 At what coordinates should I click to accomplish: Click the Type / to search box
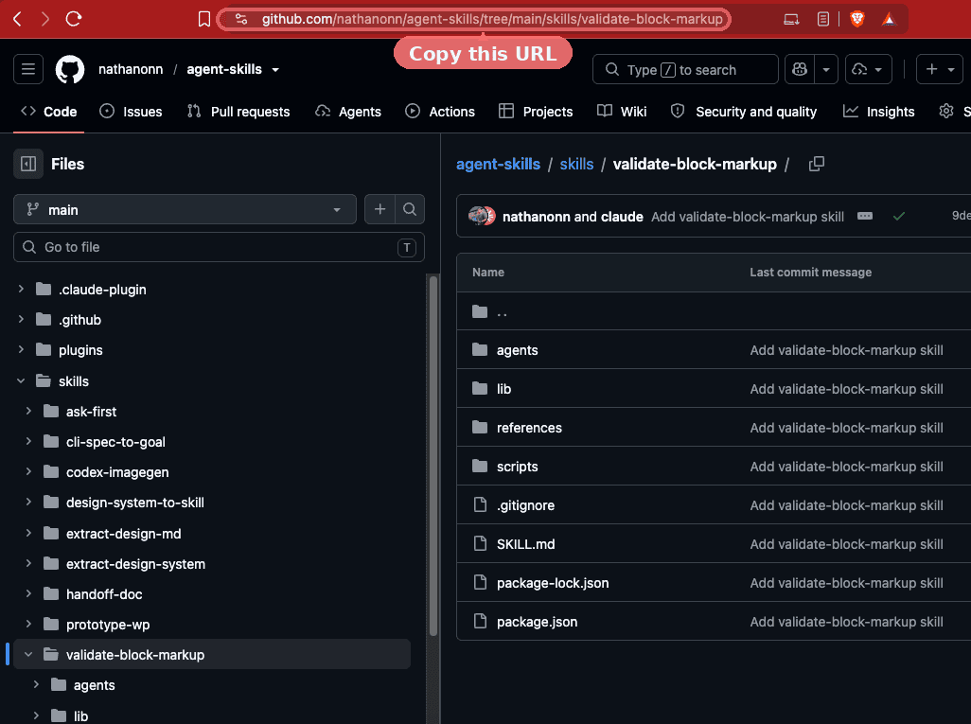[685, 69]
